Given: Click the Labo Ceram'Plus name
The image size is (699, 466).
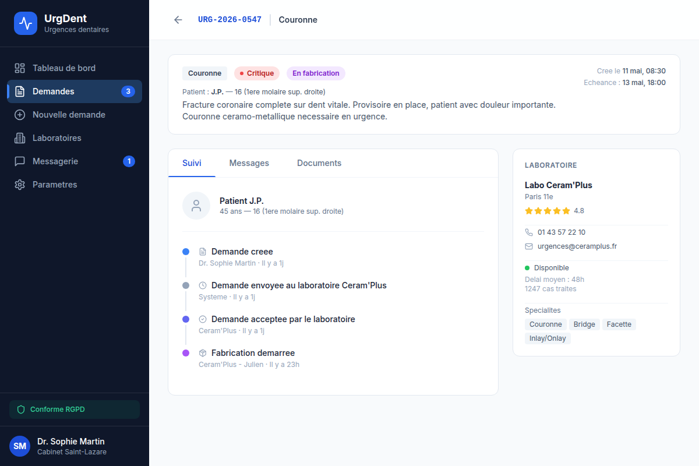Looking at the screenshot, I should 559,185.
